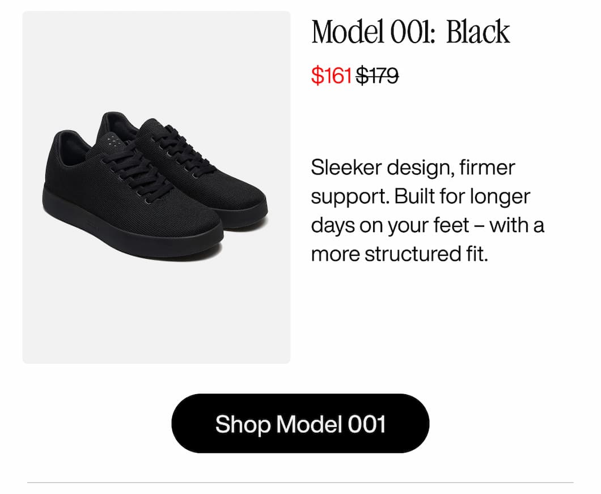Click the light gray image background area
The image size is (601, 494).
point(153,318)
